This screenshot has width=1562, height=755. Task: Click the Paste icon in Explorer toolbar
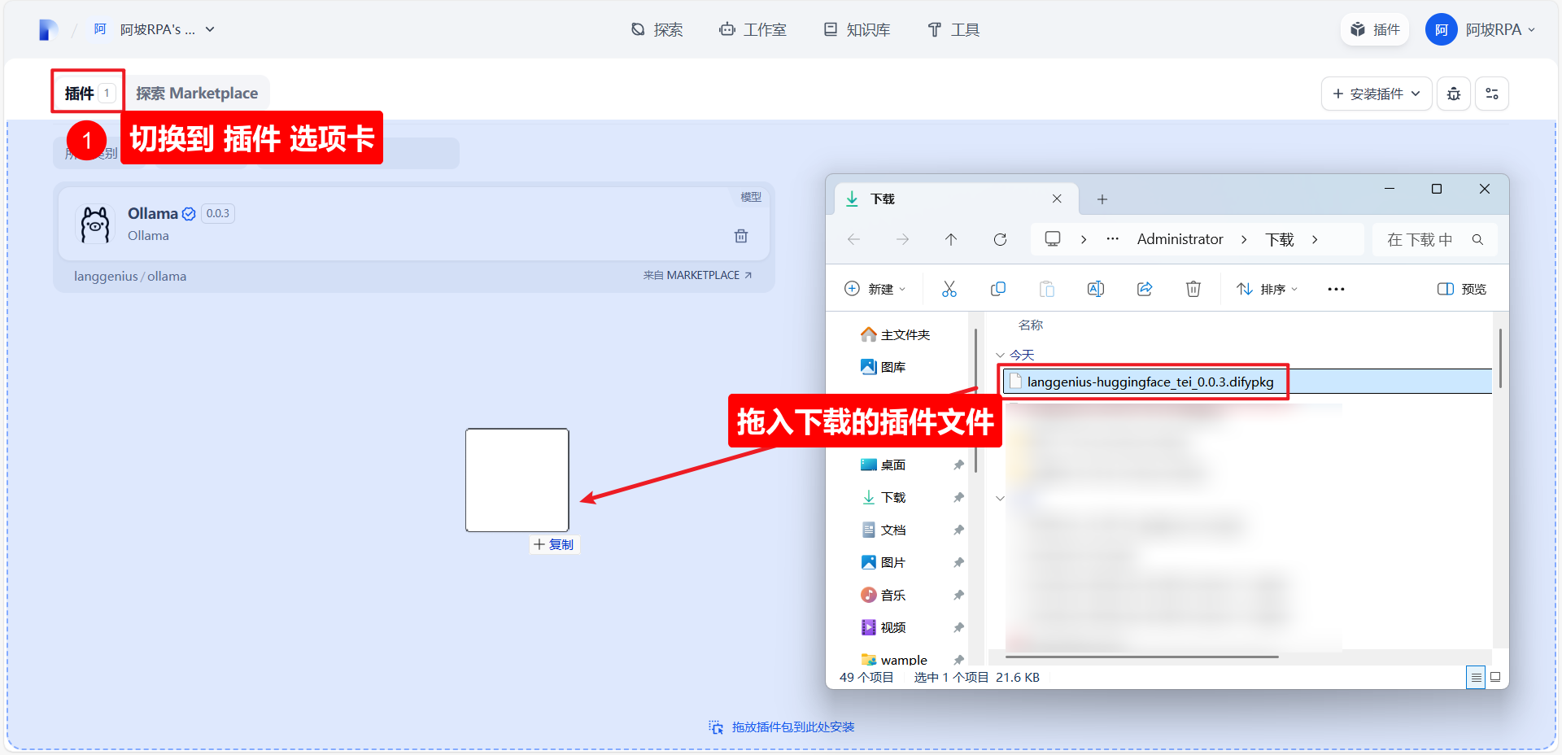pyautogui.click(x=1047, y=289)
